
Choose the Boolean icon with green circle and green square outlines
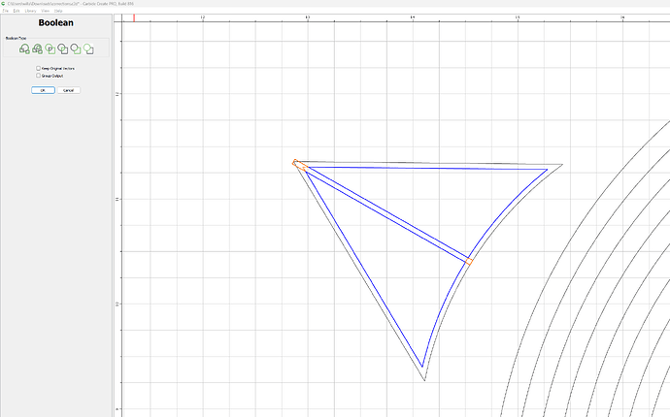(50, 49)
